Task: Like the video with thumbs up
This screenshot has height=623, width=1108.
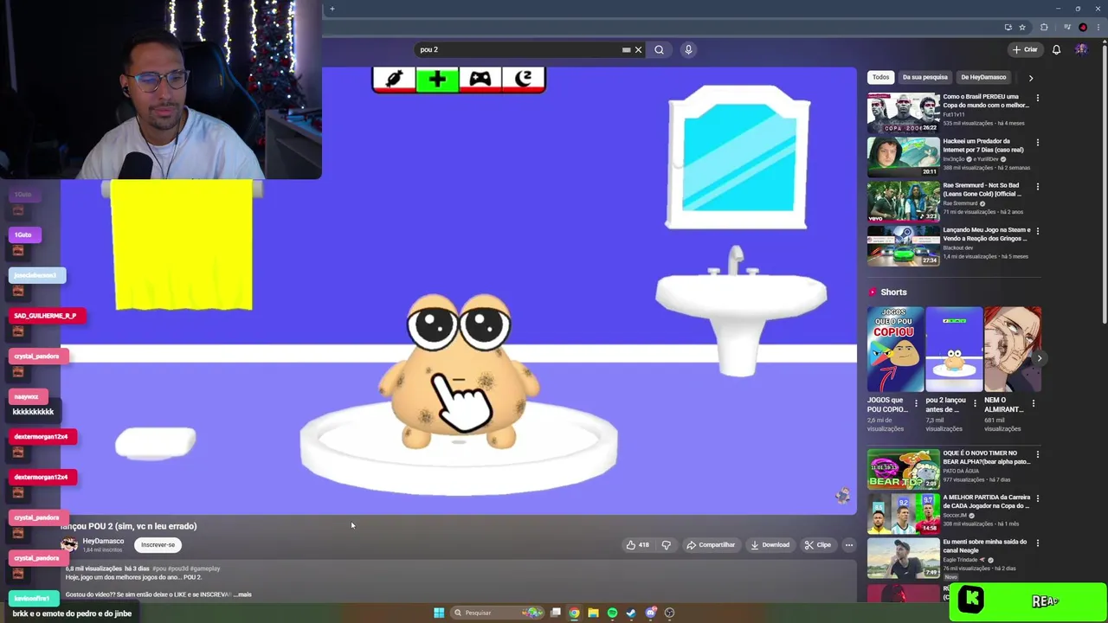Action: coord(638,545)
